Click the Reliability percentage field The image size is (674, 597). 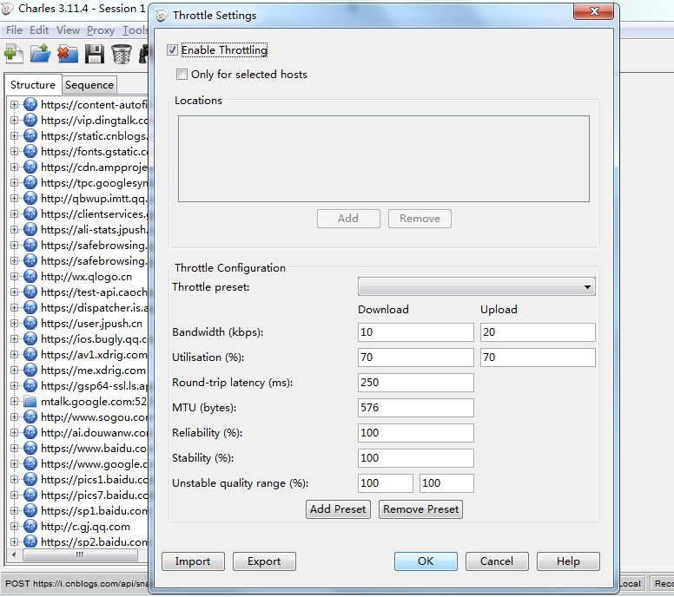[416, 432]
